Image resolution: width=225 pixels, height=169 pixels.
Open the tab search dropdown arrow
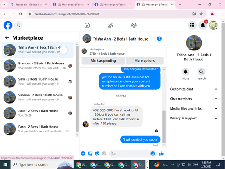pos(4,5)
